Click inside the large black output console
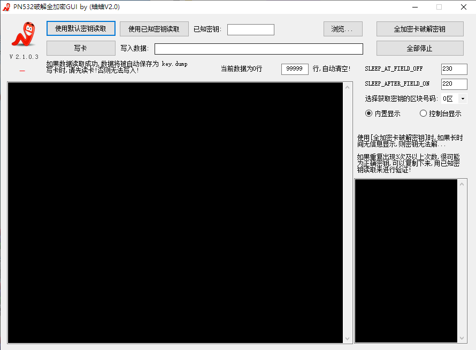Screen dimensions: 476x350 tap(175, 212)
